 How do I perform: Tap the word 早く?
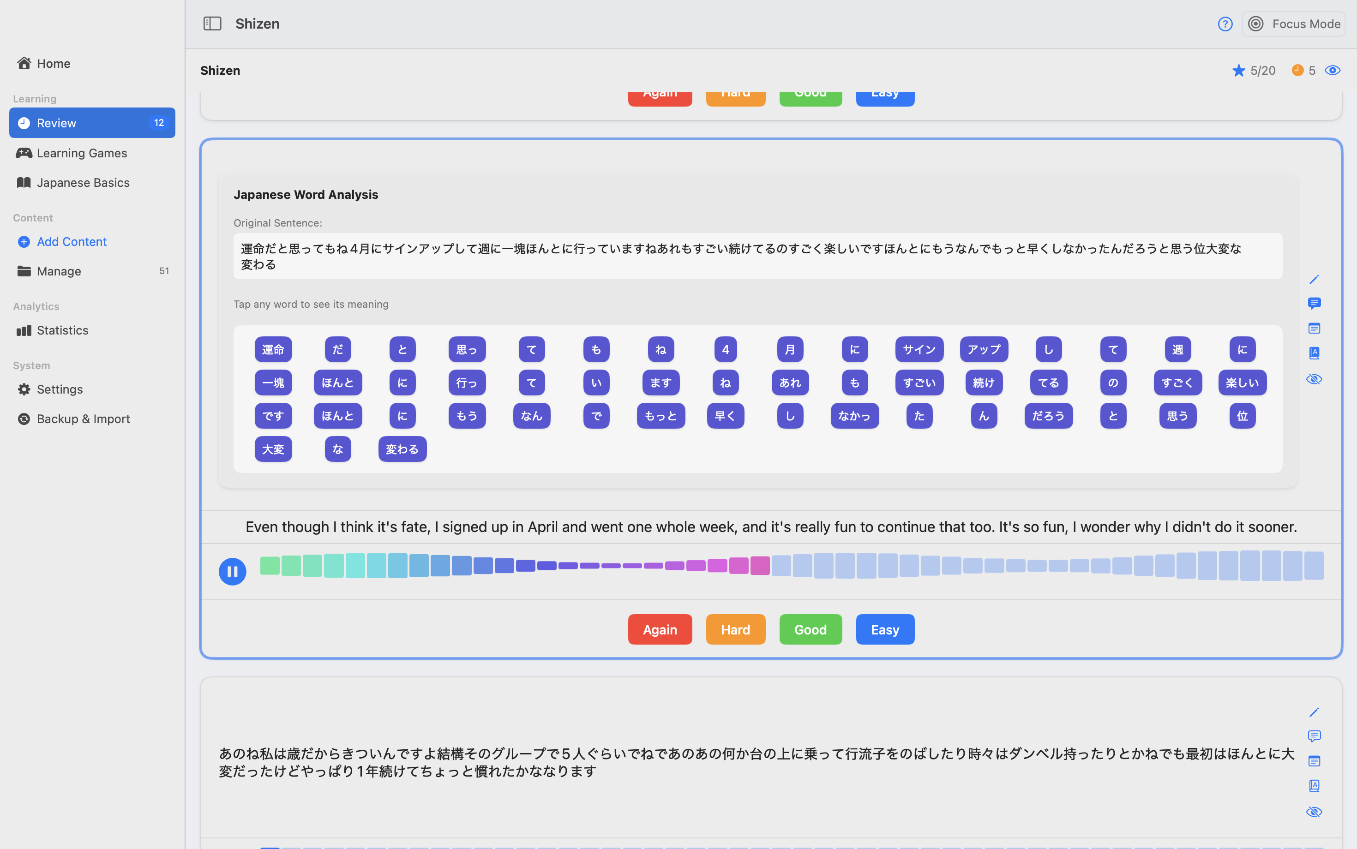(726, 416)
